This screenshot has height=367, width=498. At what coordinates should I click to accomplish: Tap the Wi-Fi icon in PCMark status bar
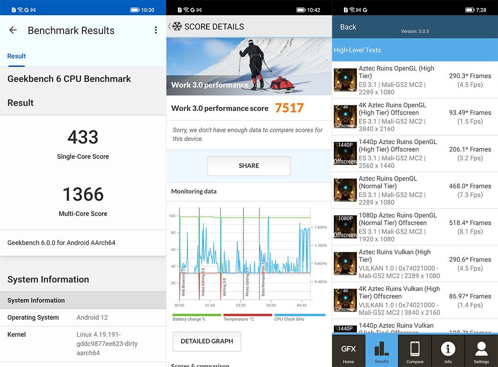(186, 10)
